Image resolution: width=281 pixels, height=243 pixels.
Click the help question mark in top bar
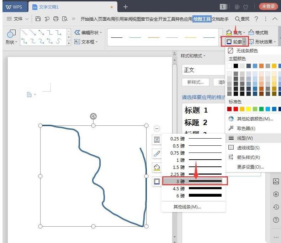pyautogui.click(x=256, y=19)
